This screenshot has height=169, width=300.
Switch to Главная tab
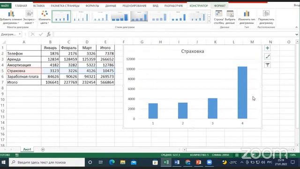[21, 6]
